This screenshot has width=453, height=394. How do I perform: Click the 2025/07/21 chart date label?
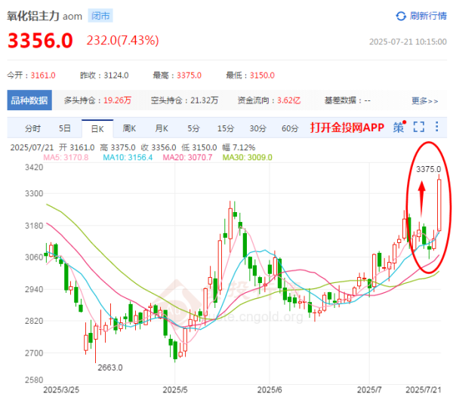[x=32, y=148]
